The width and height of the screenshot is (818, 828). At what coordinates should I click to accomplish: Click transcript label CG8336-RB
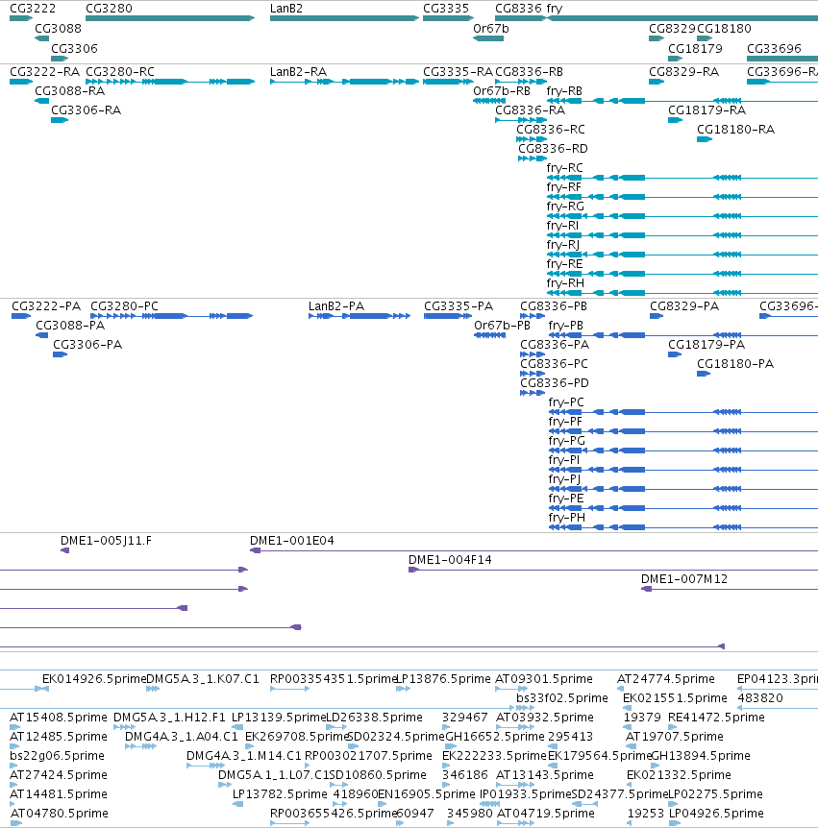click(x=529, y=72)
